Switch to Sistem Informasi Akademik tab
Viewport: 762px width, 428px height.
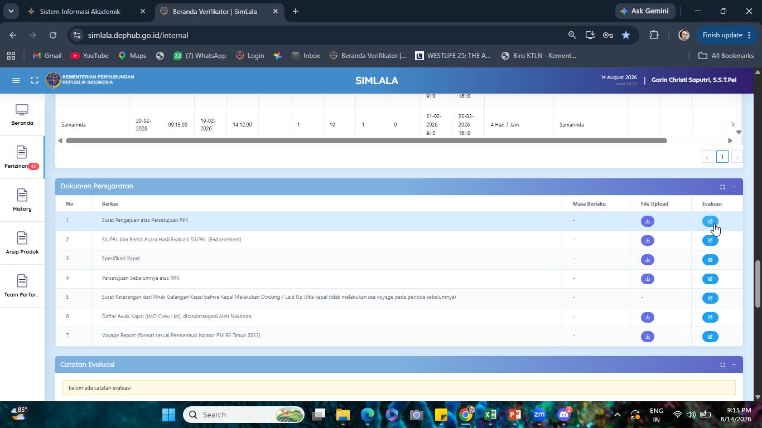click(x=80, y=11)
